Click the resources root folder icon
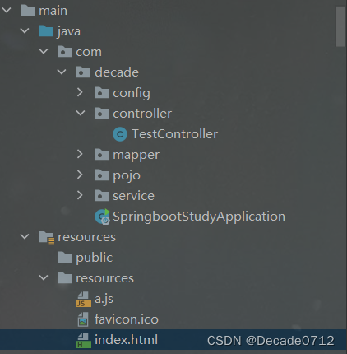The height and width of the screenshot is (354, 347). tap(47, 238)
